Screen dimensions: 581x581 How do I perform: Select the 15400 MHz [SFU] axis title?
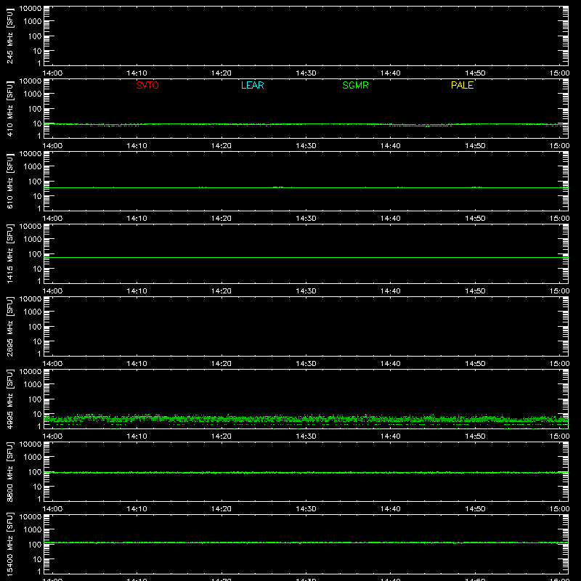pos(9,544)
